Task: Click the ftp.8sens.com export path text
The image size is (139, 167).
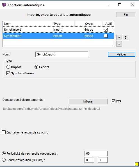Action: [51, 109]
